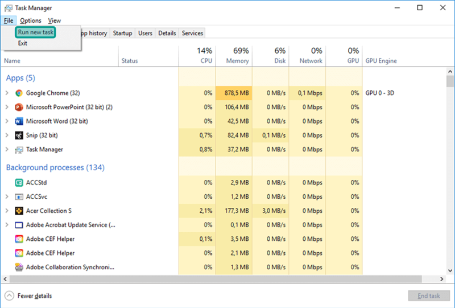Sort by the GPU column header

[344, 56]
